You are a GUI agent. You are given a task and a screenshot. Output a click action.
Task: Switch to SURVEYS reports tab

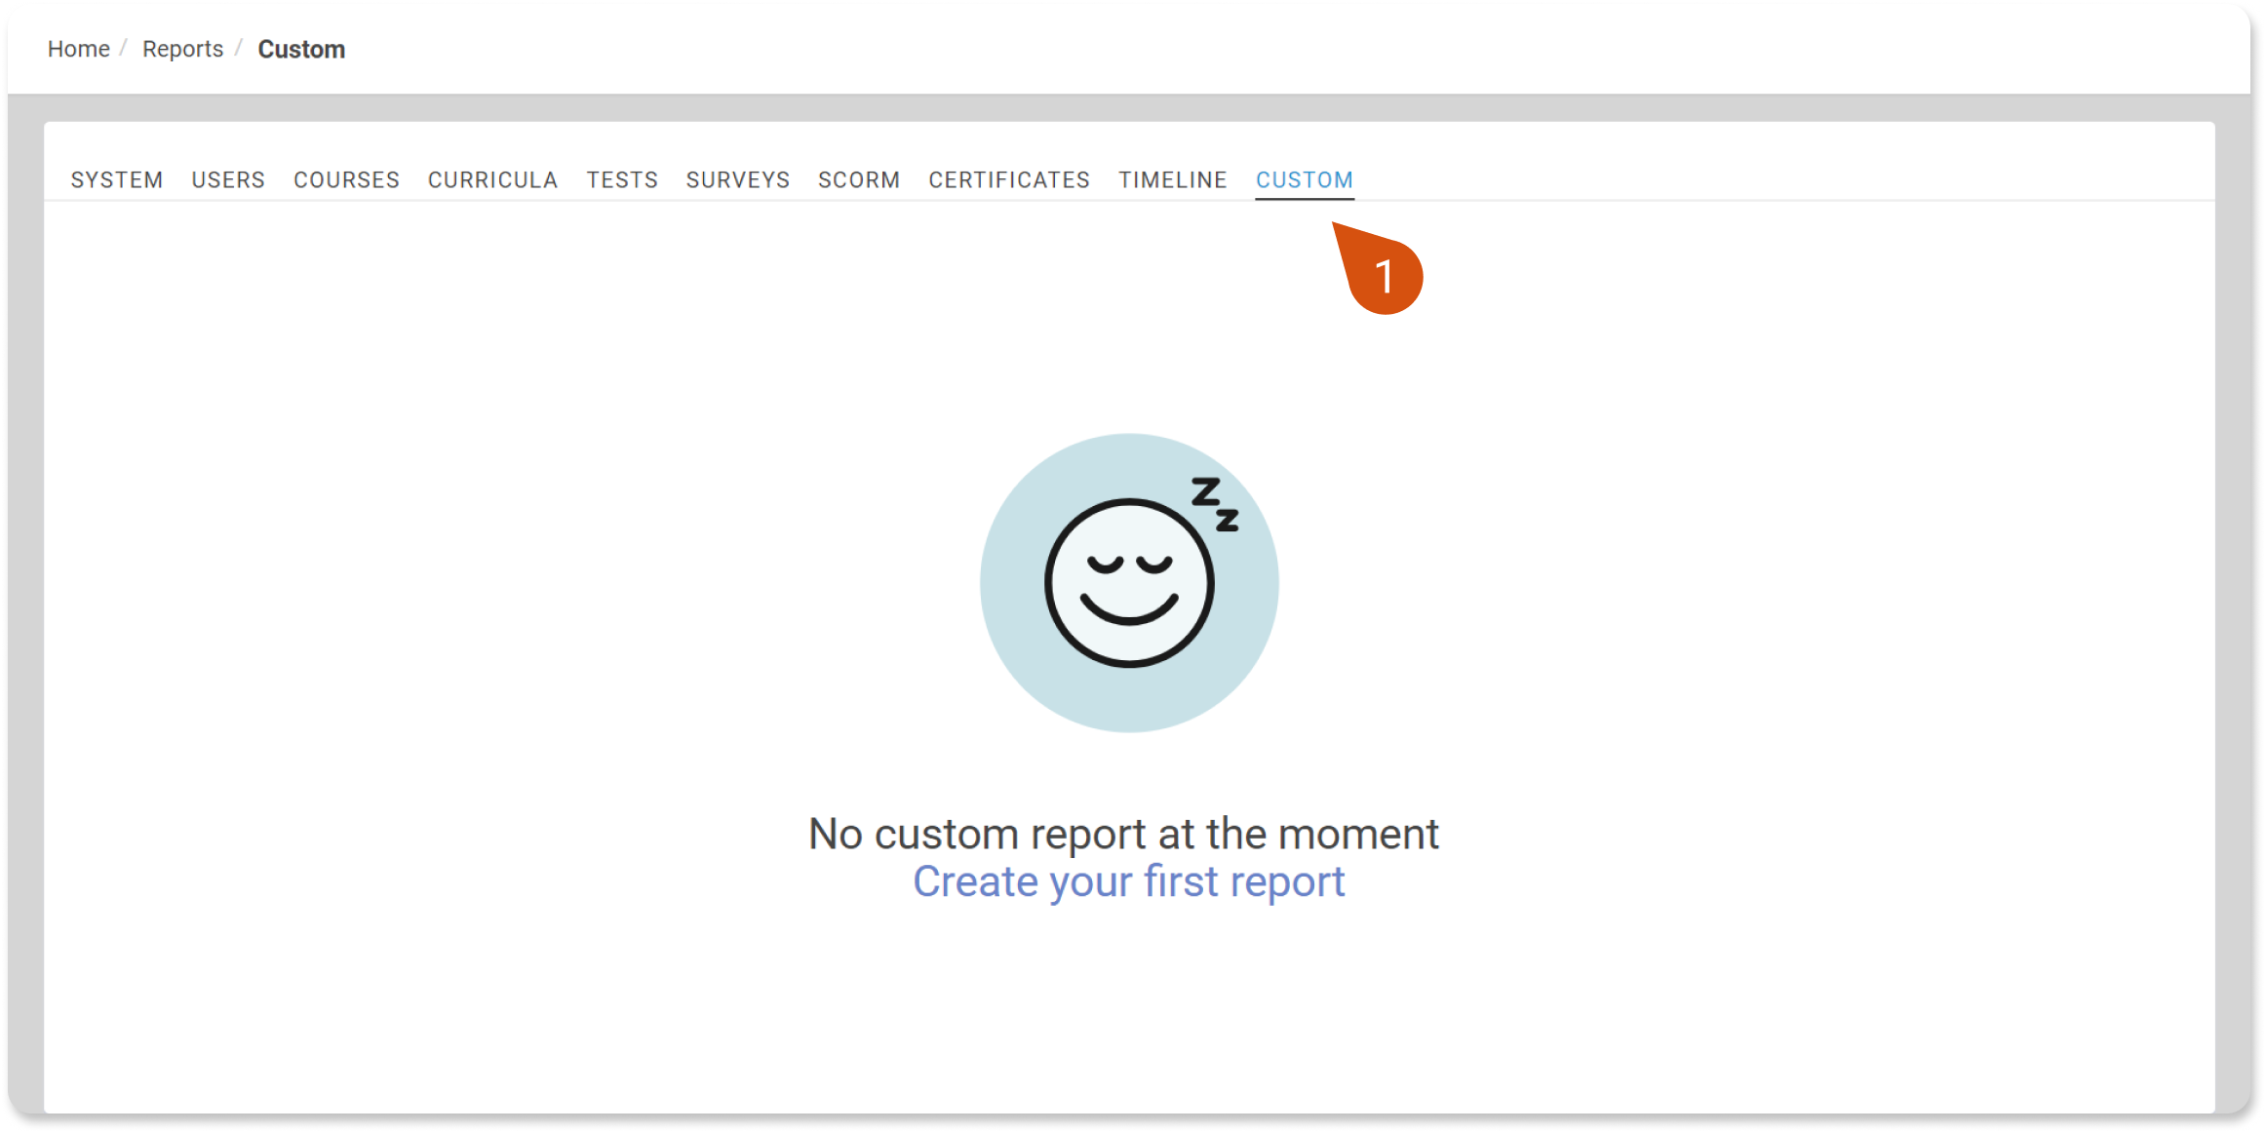point(737,180)
